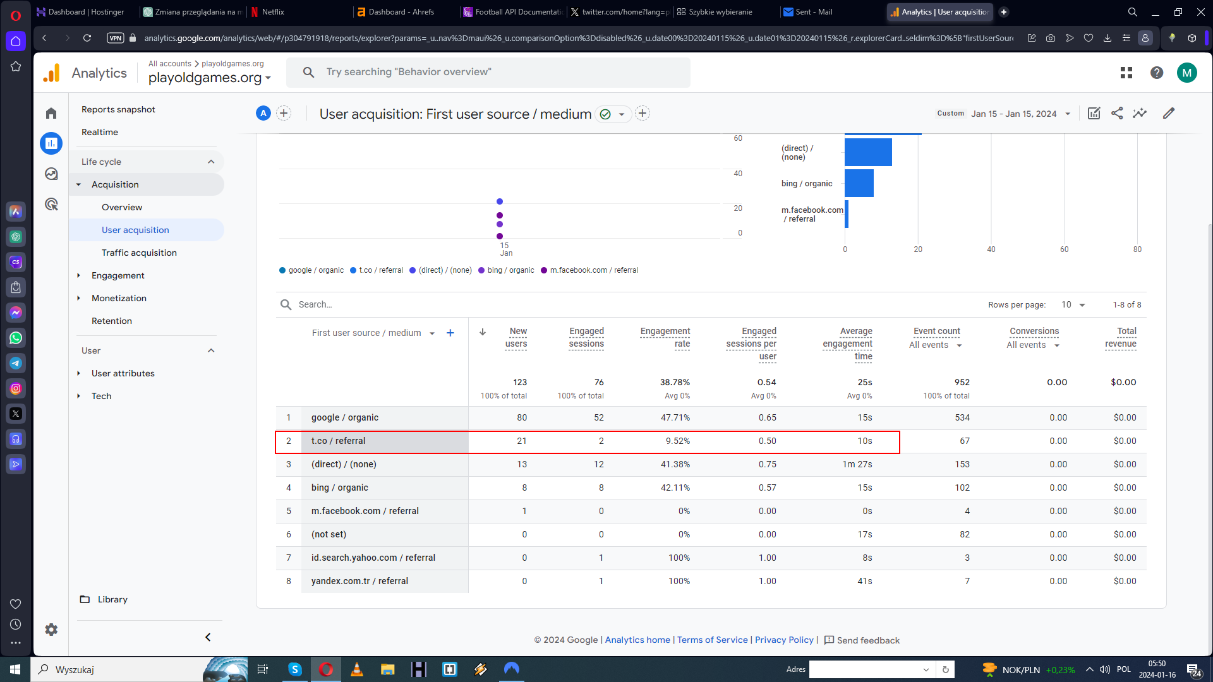Open Reports snapshot
Viewport: 1213px width, 682px height.
(118, 109)
